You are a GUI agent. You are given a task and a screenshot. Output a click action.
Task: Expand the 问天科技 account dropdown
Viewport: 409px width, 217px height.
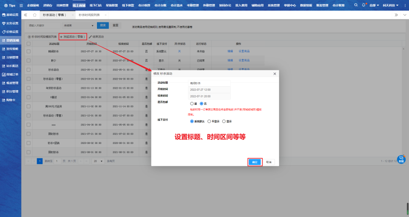click(x=394, y=6)
